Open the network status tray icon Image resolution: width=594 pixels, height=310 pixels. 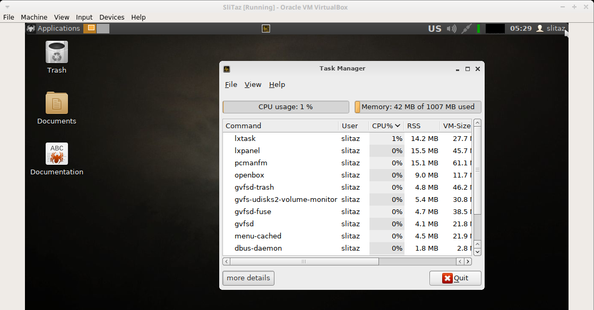[467, 29]
